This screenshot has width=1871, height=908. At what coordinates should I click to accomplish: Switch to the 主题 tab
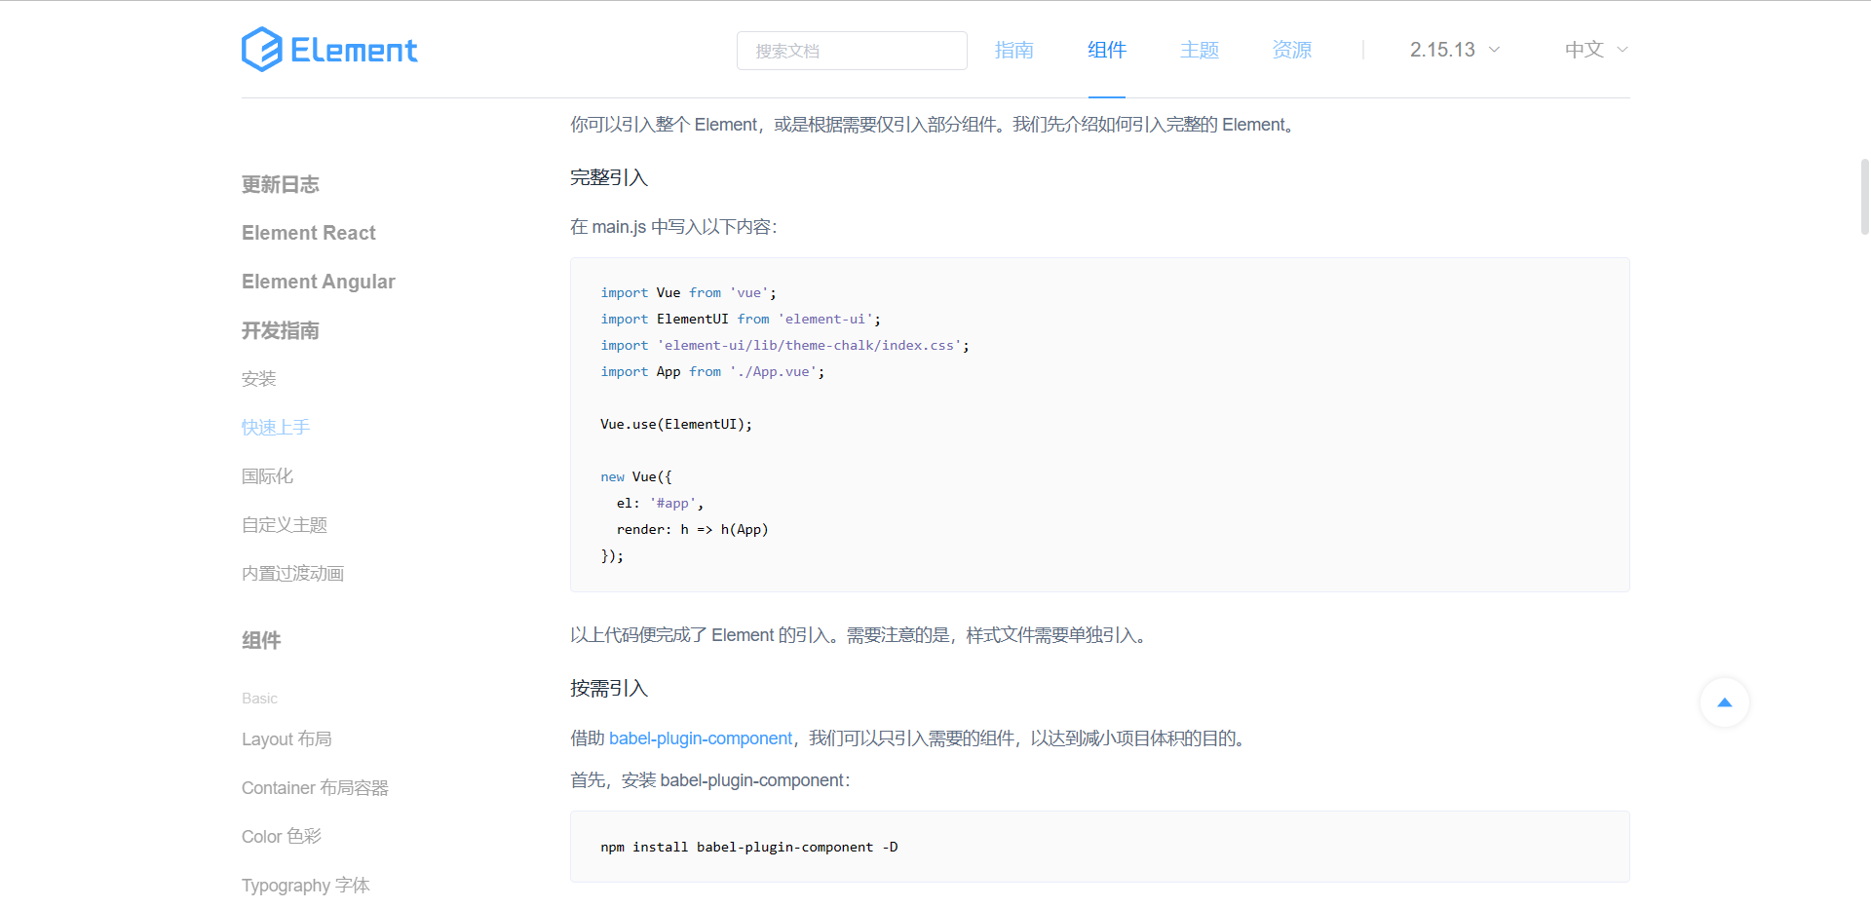pos(1199,50)
